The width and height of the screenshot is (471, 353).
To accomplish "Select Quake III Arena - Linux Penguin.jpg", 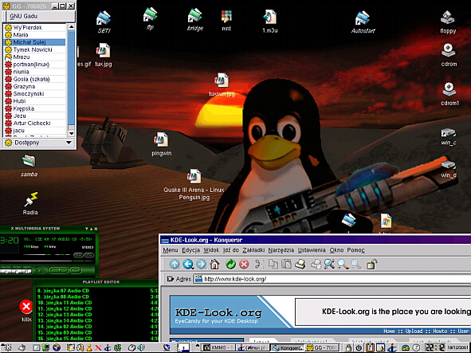I will (194, 185).
